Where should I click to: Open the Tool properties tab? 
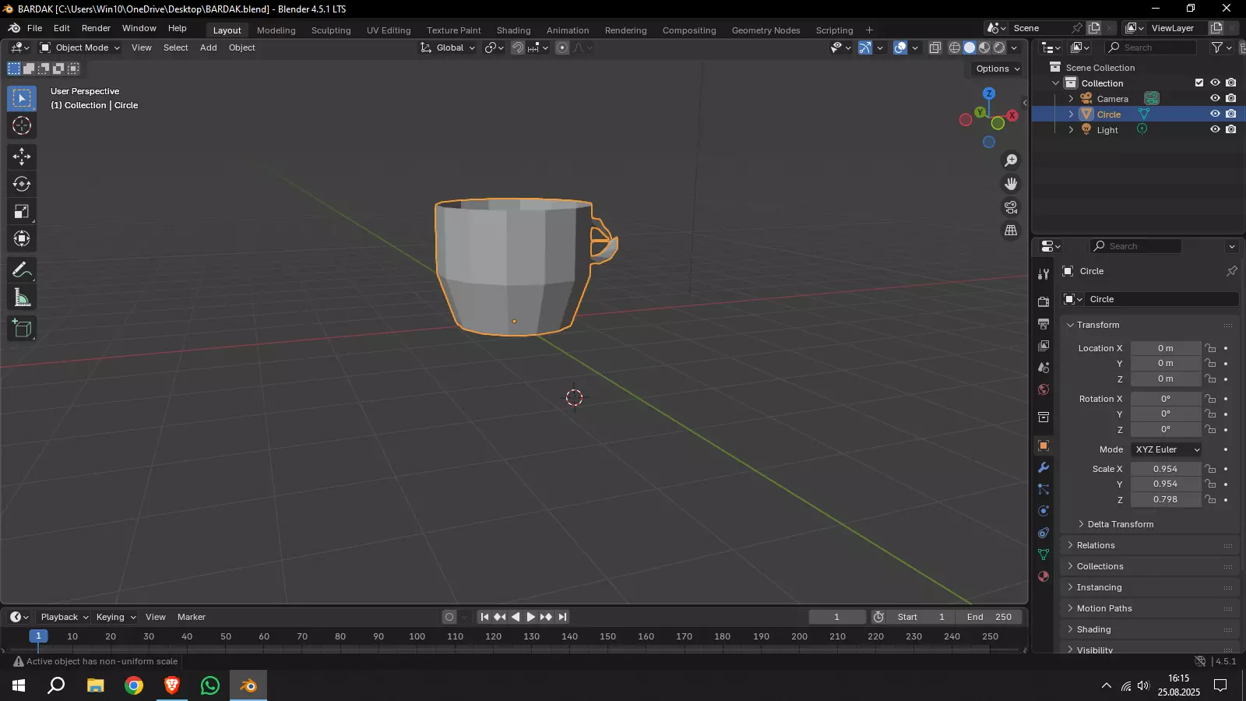[x=1044, y=273]
